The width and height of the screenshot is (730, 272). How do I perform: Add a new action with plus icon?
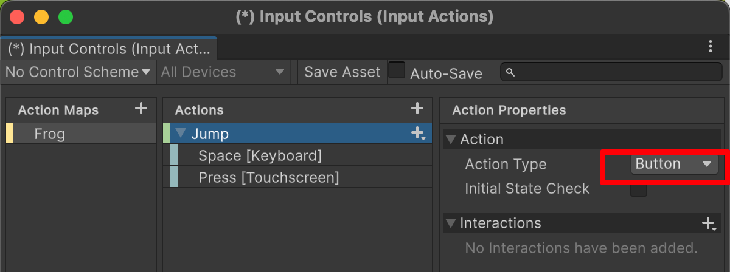(x=417, y=109)
